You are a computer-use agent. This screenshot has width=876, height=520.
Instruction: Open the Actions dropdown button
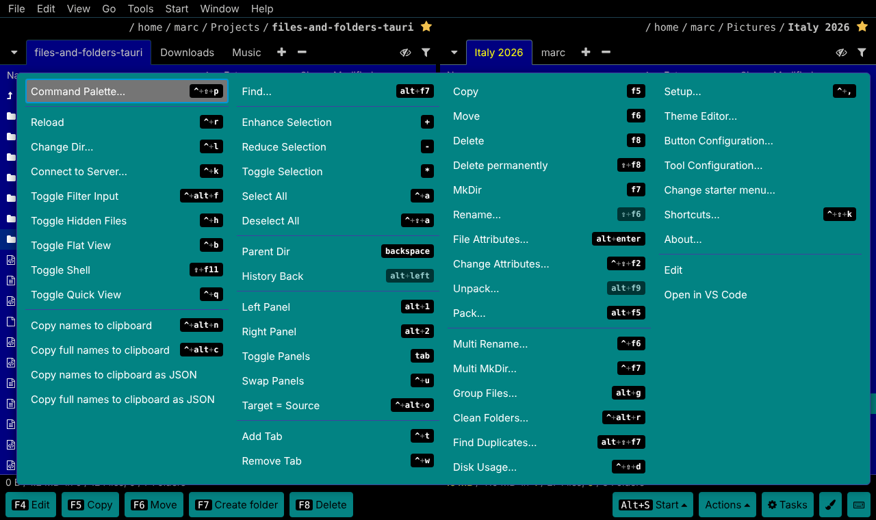coord(727,505)
